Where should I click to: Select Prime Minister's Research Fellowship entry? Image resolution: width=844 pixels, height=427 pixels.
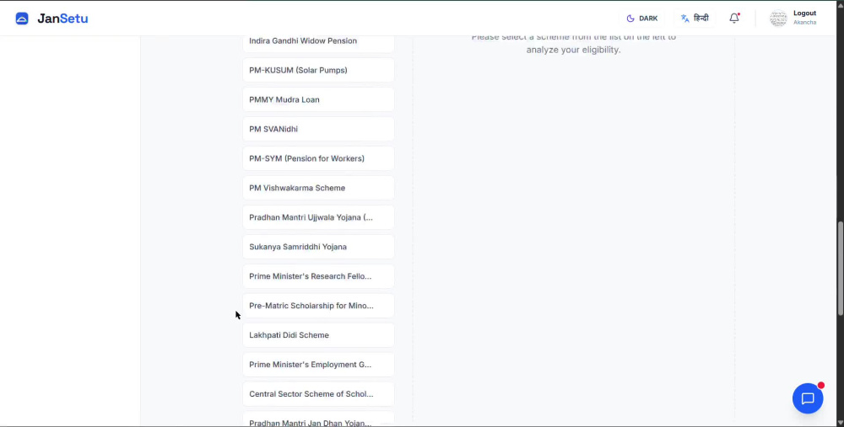318,276
